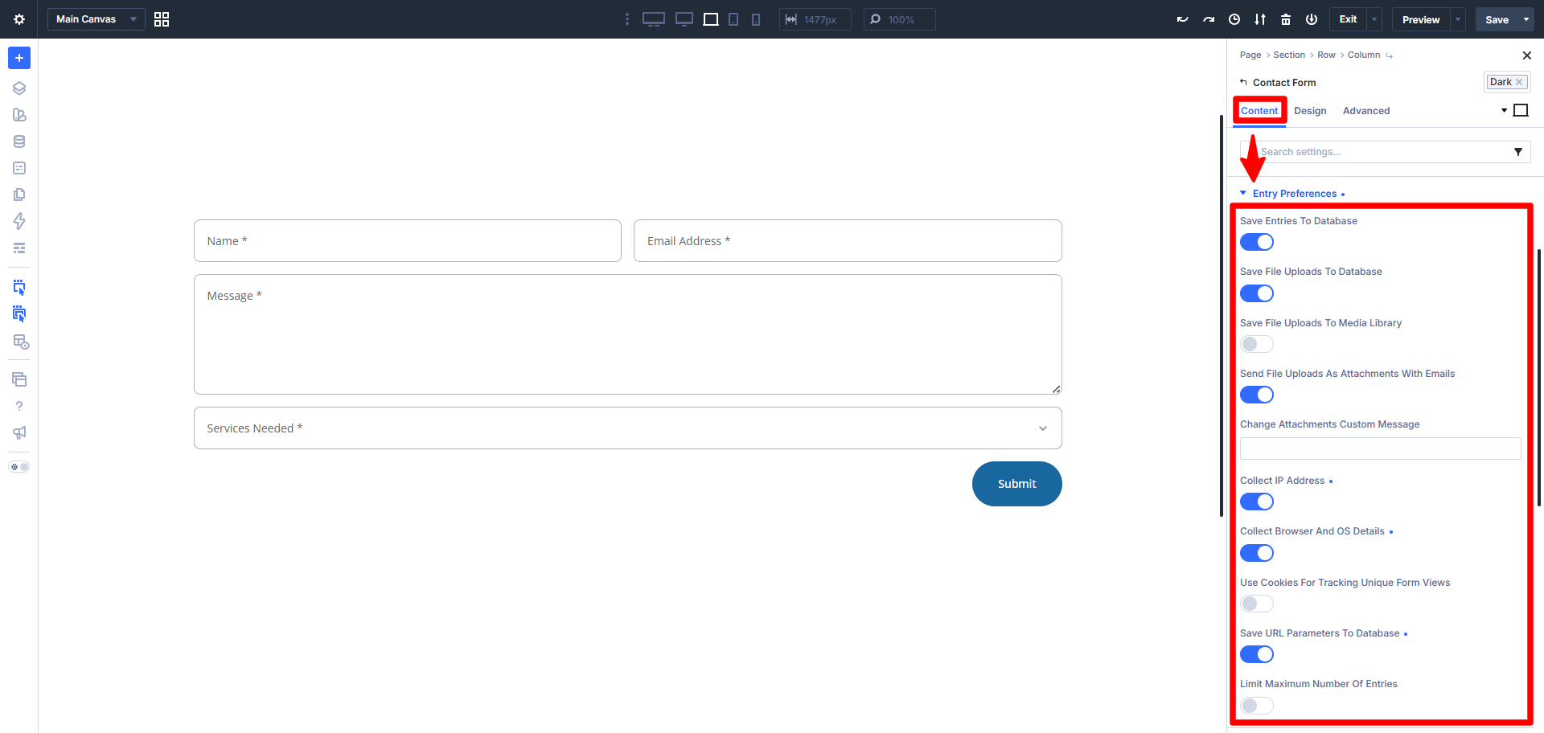Toggle Save File Uploads To Database switch

(x=1257, y=293)
